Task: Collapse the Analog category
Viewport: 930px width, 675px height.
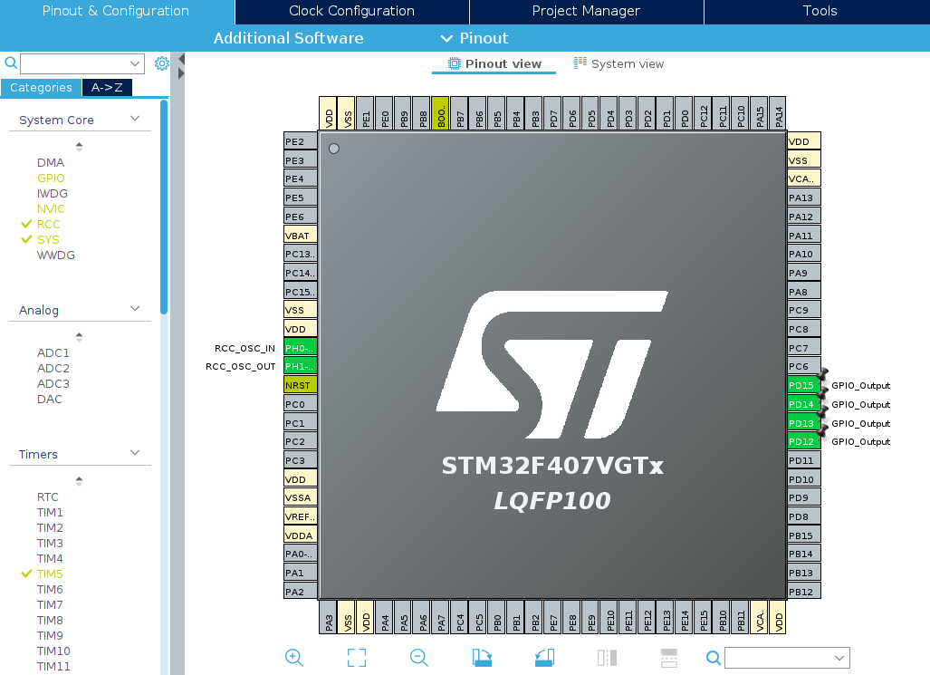Action: (x=135, y=309)
